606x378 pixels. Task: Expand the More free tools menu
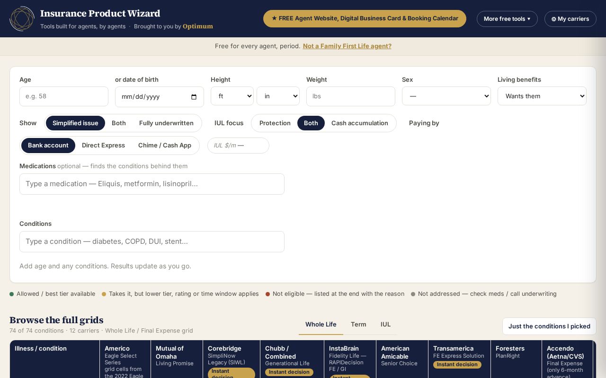[x=507, y=19]
